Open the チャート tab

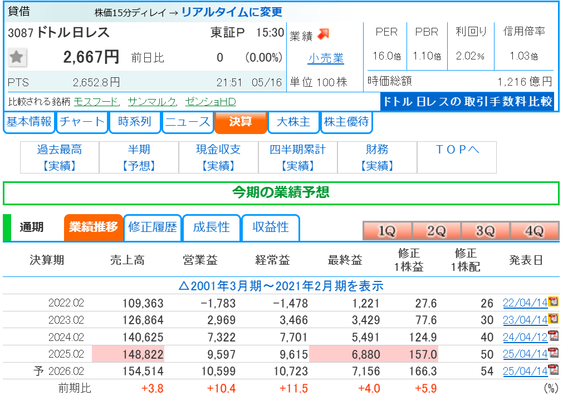[x=82, y=122]
